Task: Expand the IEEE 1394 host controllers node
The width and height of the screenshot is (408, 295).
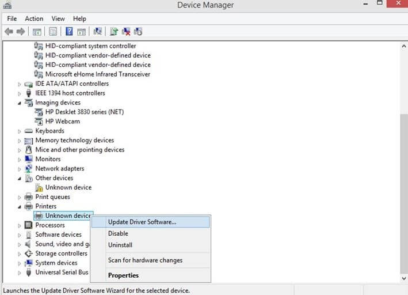Action: click(20, 93)
